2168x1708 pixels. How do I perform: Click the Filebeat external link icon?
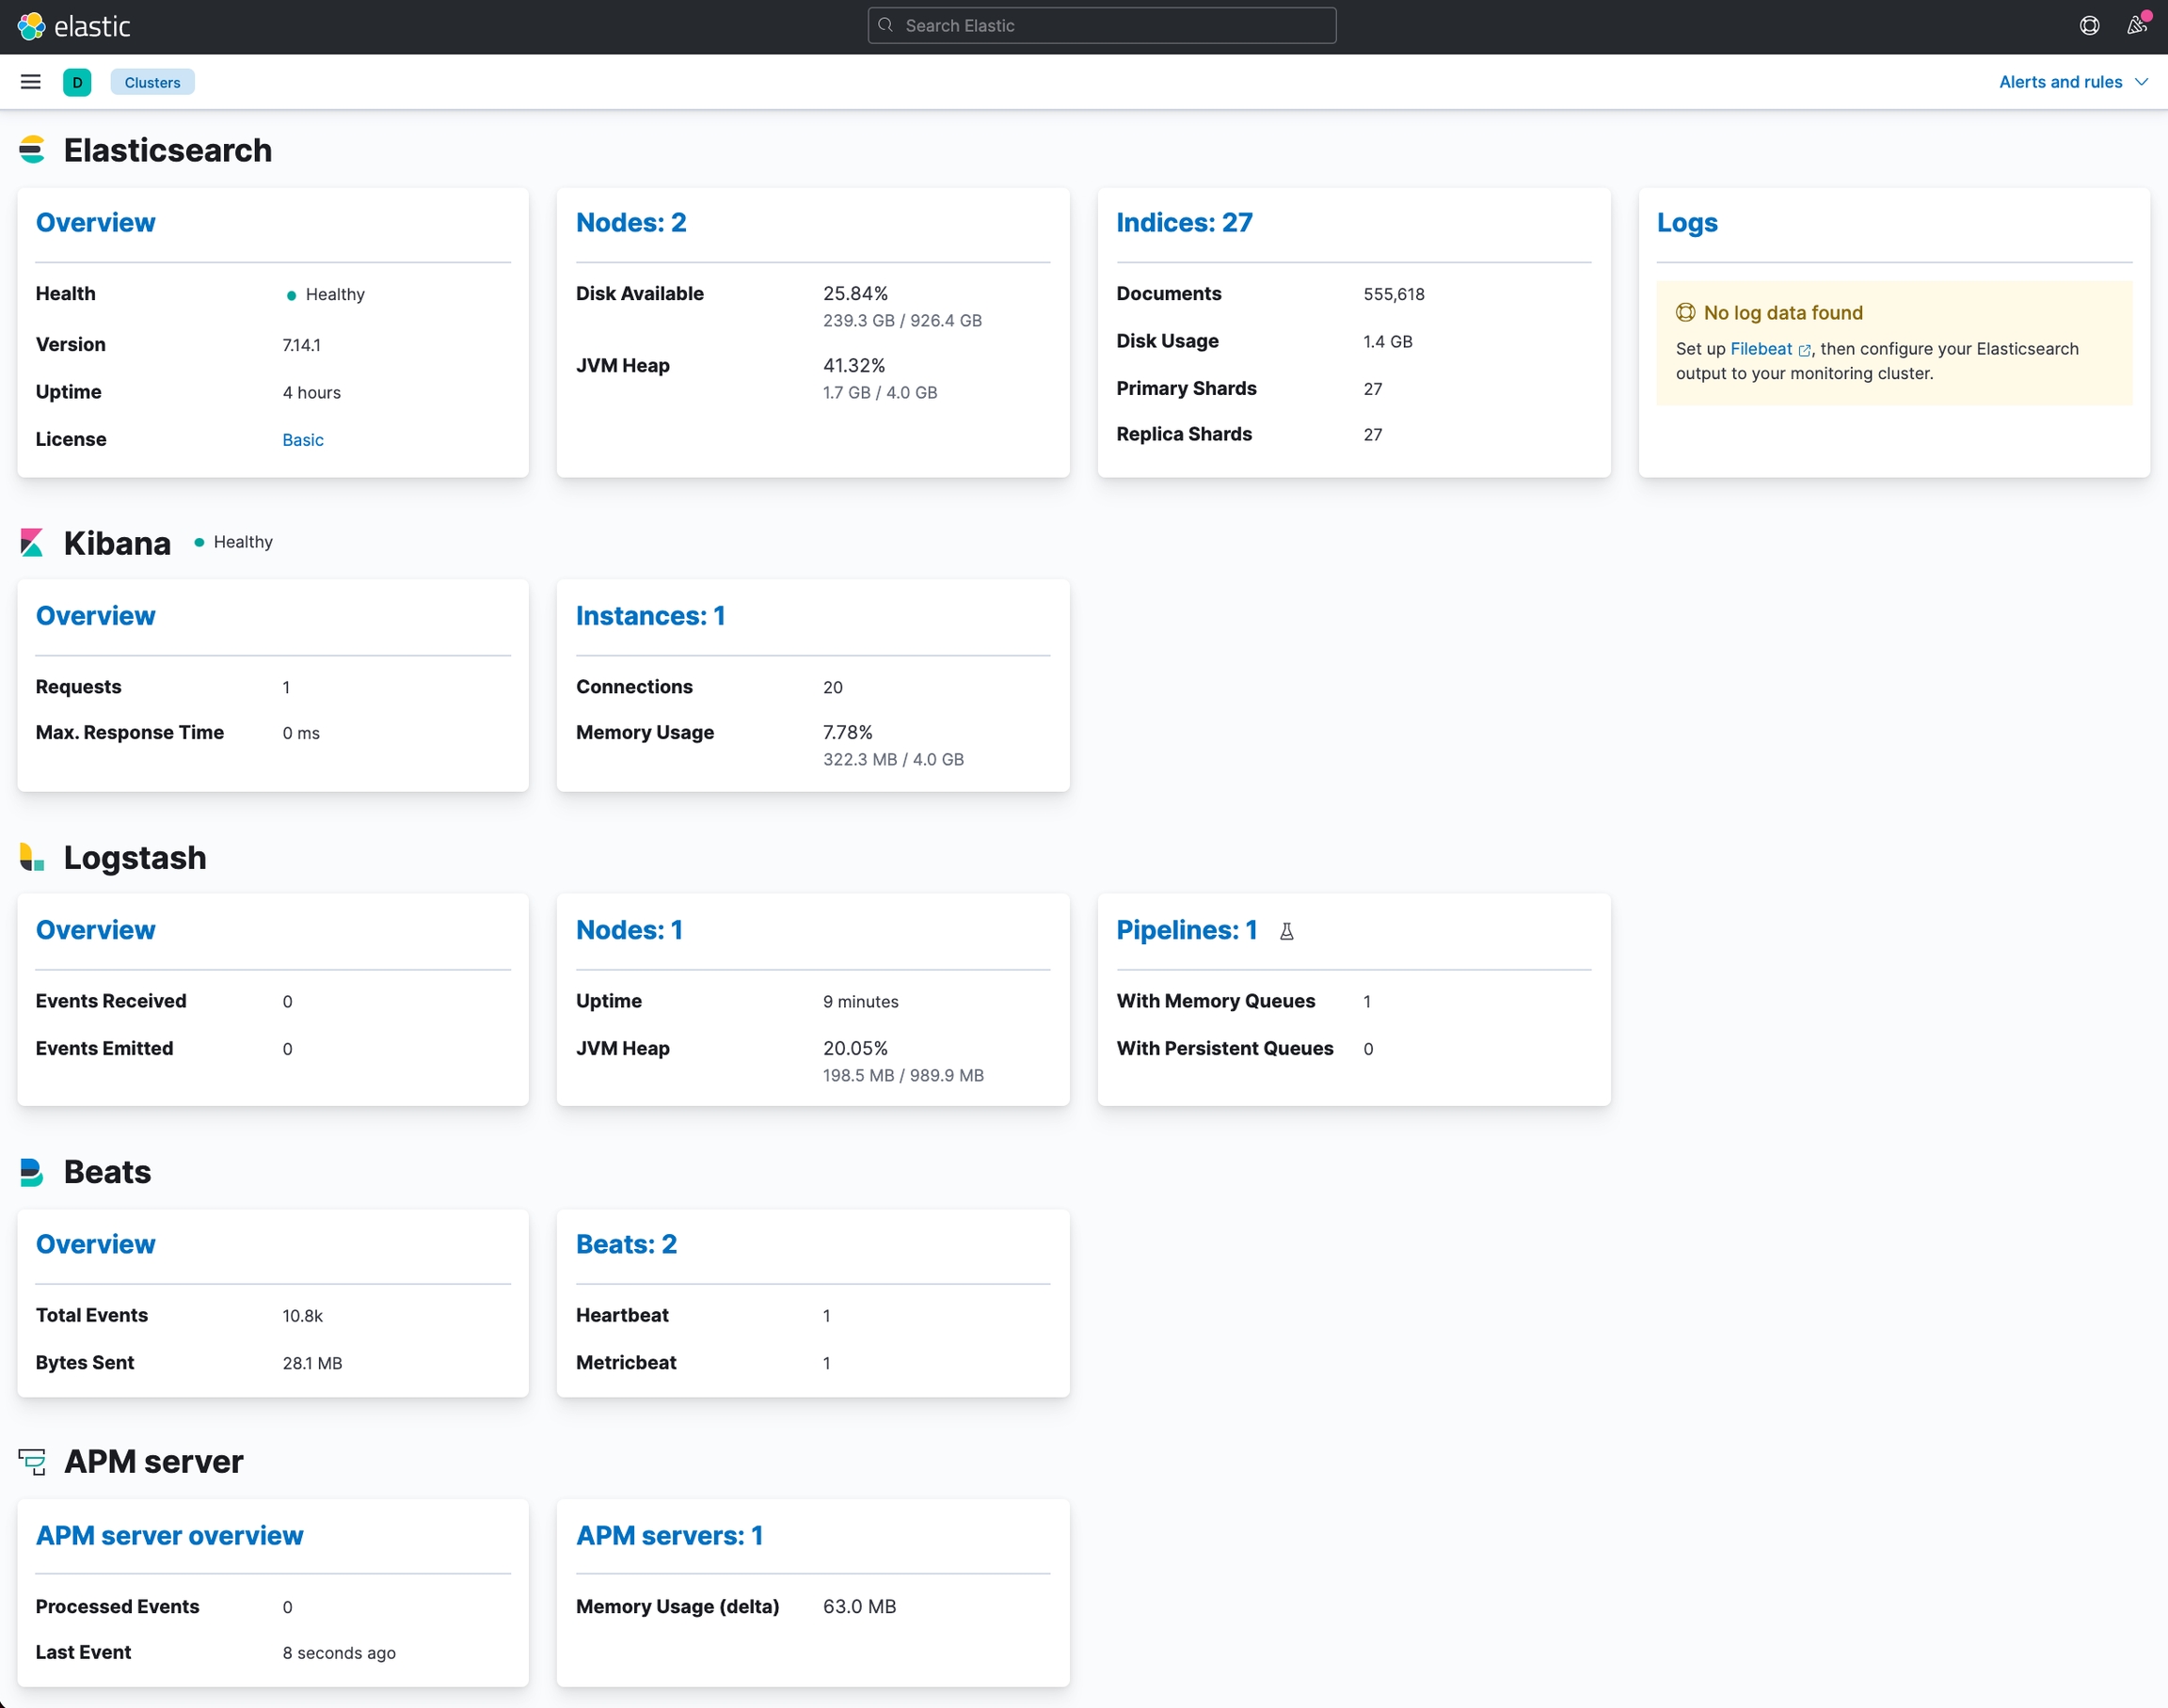[1805, 350]
